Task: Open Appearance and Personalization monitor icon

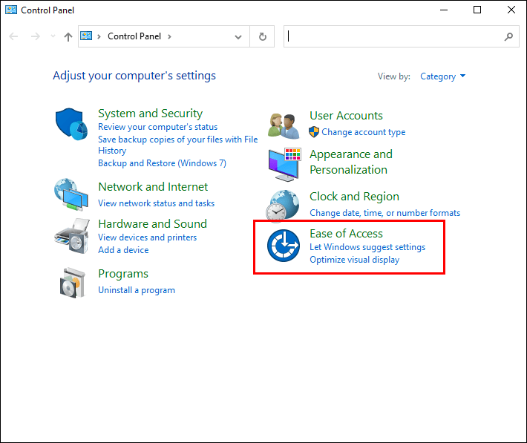Action: pos(284,163)
